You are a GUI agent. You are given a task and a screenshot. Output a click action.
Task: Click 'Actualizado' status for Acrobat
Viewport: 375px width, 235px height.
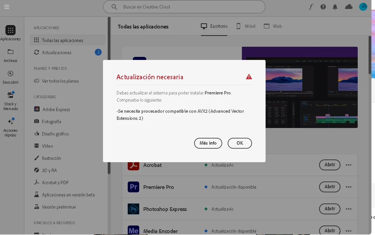(223, 165)
